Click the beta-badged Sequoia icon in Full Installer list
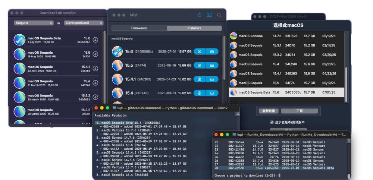This screenshot has width=373, height=180. click(x=19, y=40)
